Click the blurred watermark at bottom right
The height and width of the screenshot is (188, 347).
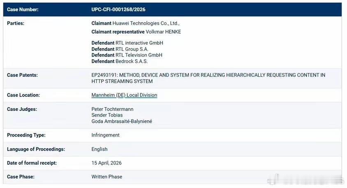point(305,180)
